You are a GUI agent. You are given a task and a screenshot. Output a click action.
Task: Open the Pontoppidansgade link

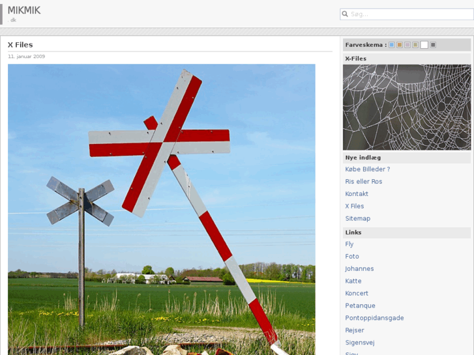[x=374, y=318]
